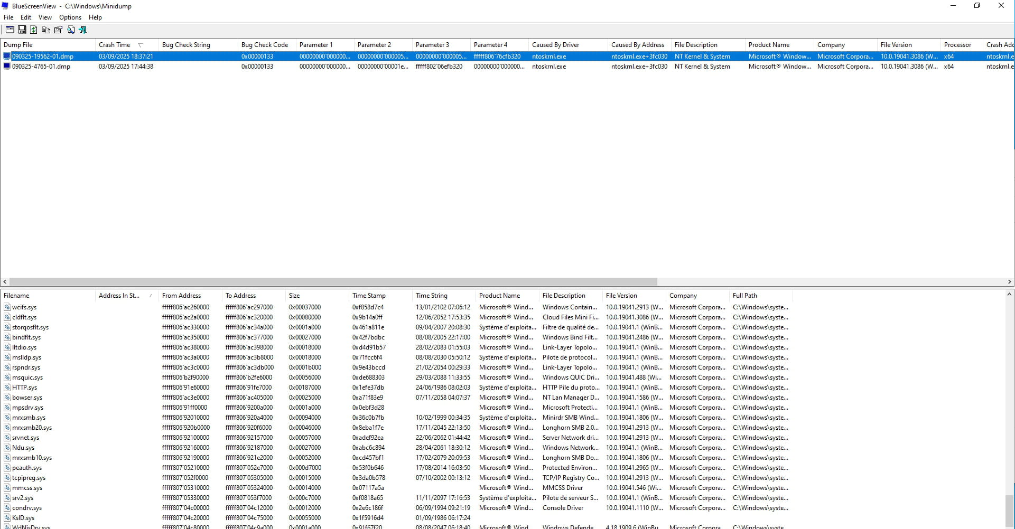Open the View menu
The image size is (1015, 529).
coord(45,17)
